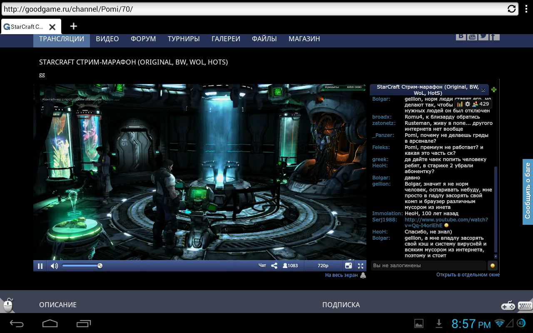The width and height of the screenshot is (533, 333).
Task: Click the Feleks chat username
Action: click(381, 147)
